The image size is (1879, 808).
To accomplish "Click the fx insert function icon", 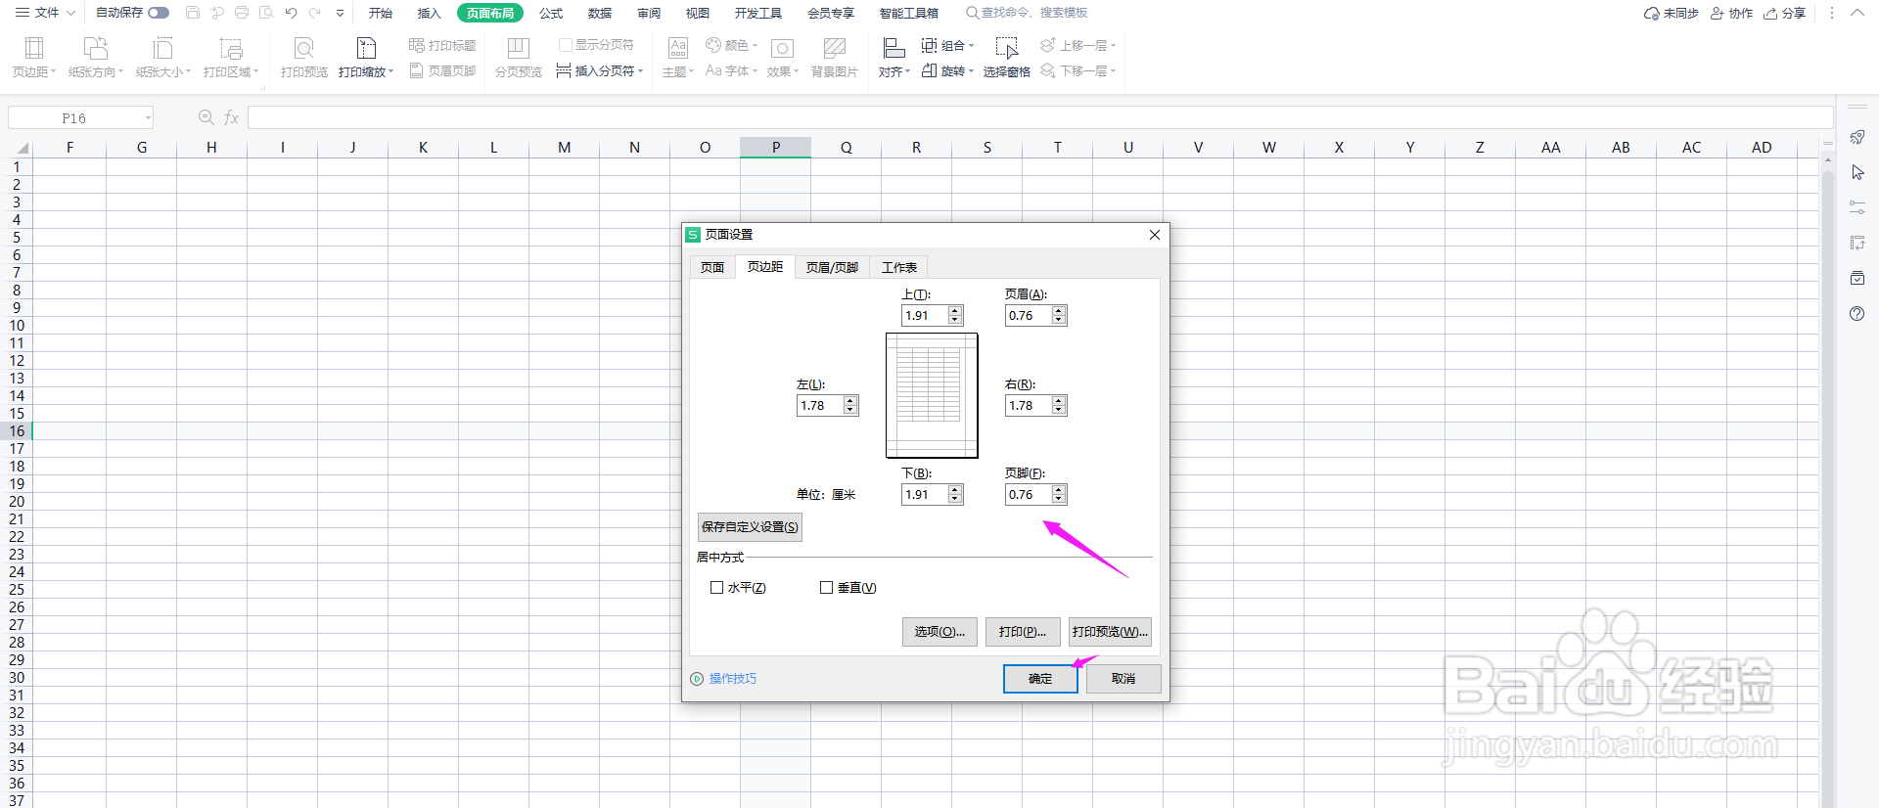I will (232, 117).
